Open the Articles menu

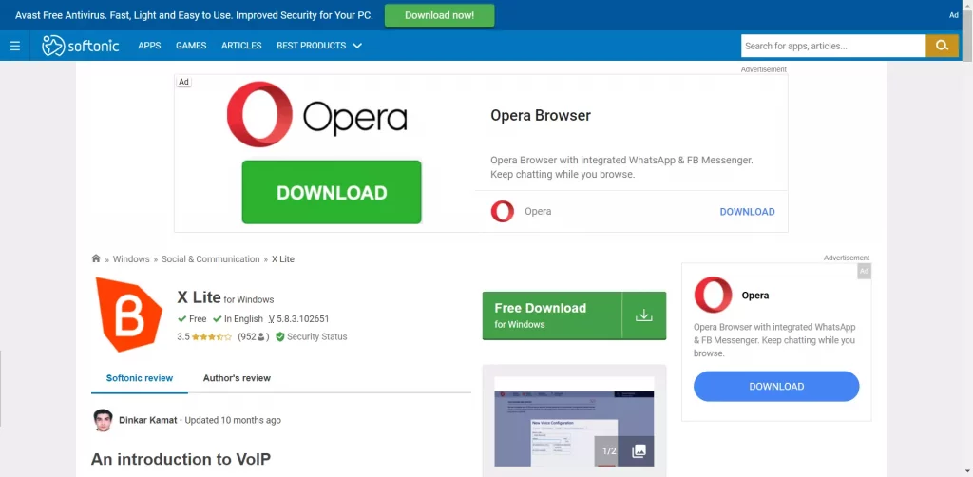point(241,46)
